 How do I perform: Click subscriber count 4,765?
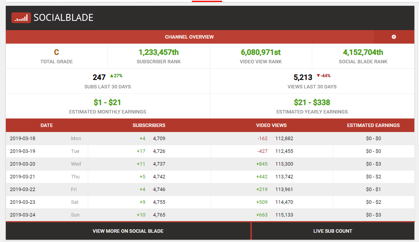click(x=159, y=215)
